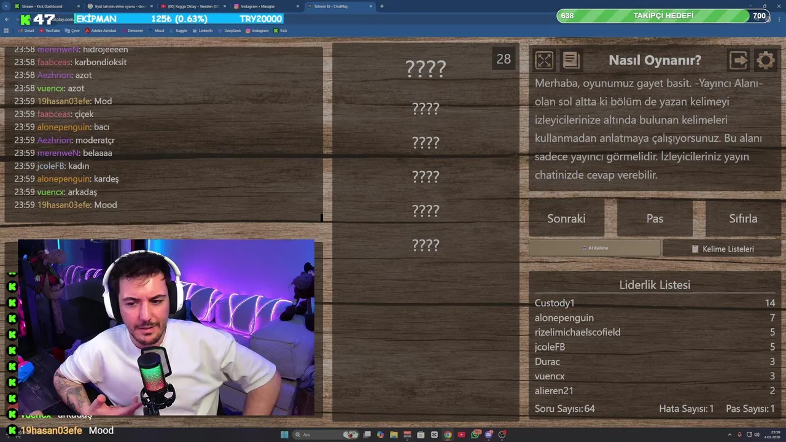Click the Pas Sayısı: 1 counter

(x=750, y=408)
